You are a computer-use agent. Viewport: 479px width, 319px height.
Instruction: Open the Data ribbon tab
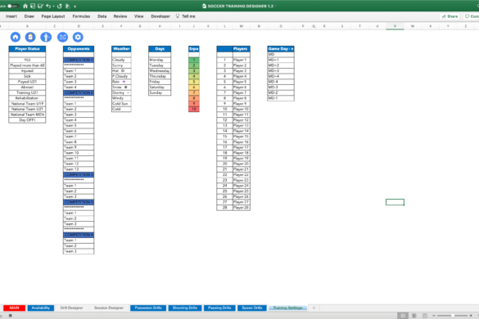102,16
